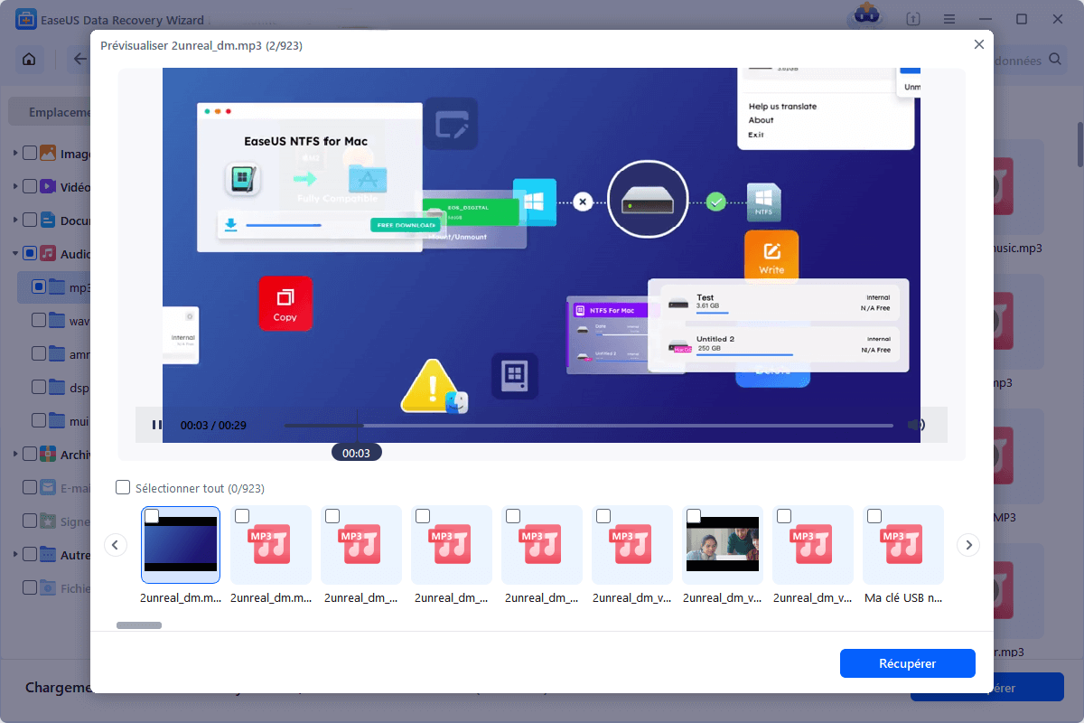The height and width of the screenshot is (723, 1084).
Task: Expand the Vidéo category in the tree
Action: (x=15, y=187)
